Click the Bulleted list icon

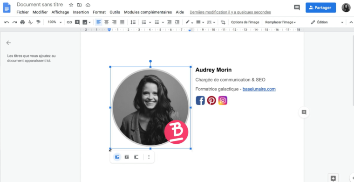point(157,22)
